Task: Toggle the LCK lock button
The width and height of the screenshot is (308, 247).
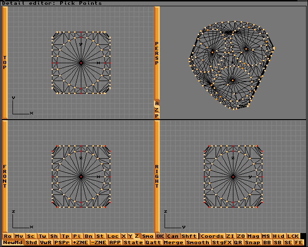Action: [x=293, y=236]
